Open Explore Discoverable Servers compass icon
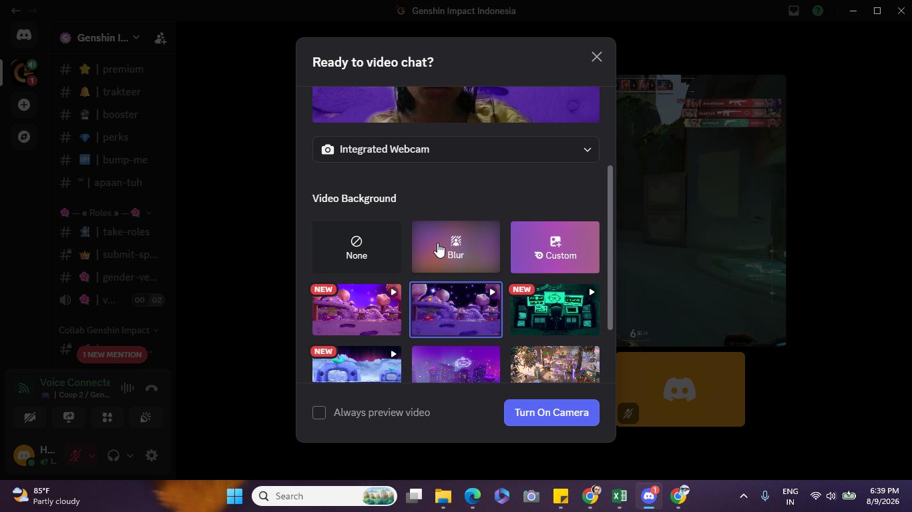 coord(24,137)
